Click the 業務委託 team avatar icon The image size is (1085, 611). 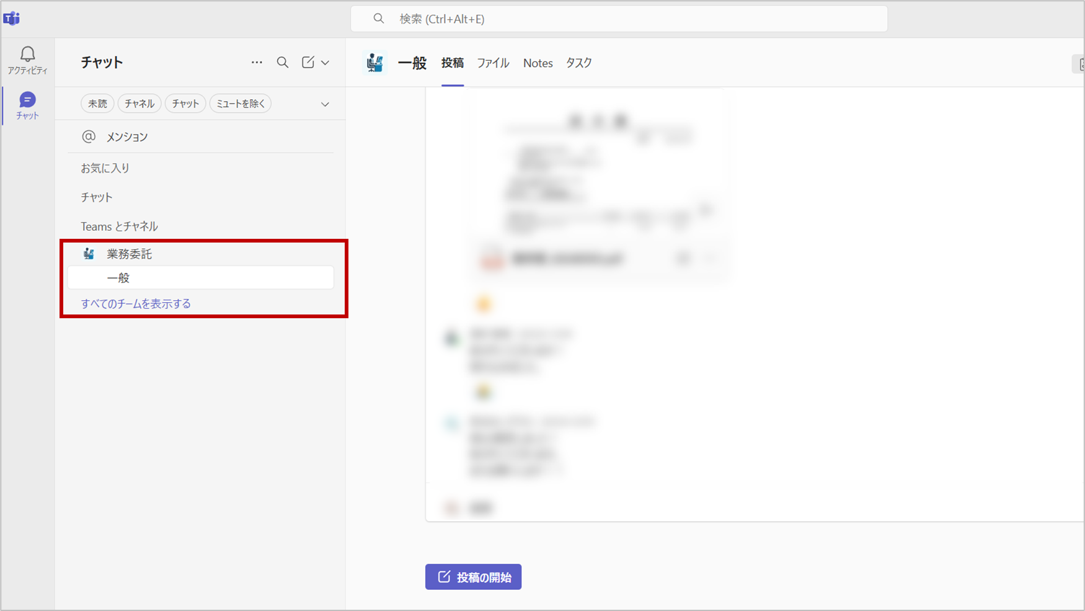tap(89, 254)
